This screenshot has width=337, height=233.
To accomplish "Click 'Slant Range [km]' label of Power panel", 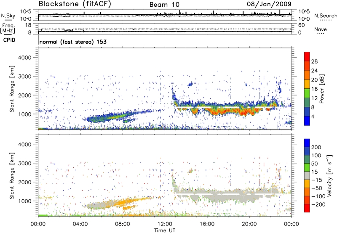I will click(12, 89).
